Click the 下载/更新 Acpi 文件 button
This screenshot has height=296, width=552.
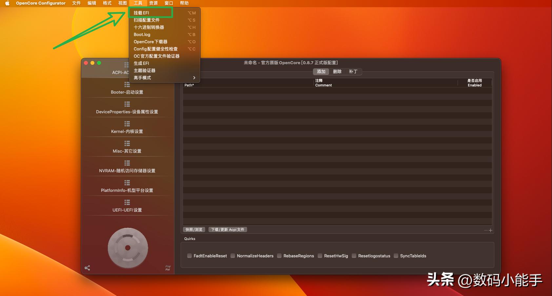227,229
